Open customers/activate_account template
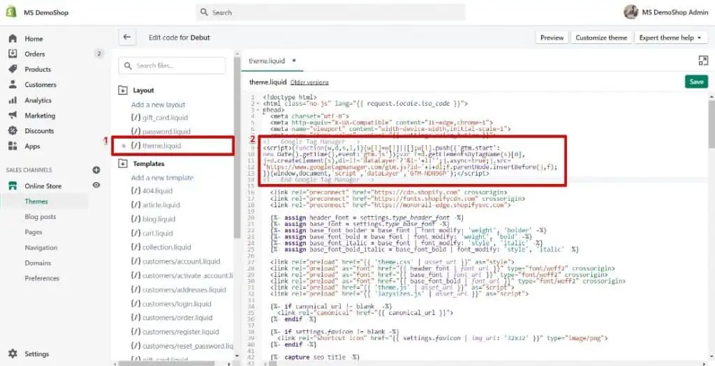 tap(182, 275)
